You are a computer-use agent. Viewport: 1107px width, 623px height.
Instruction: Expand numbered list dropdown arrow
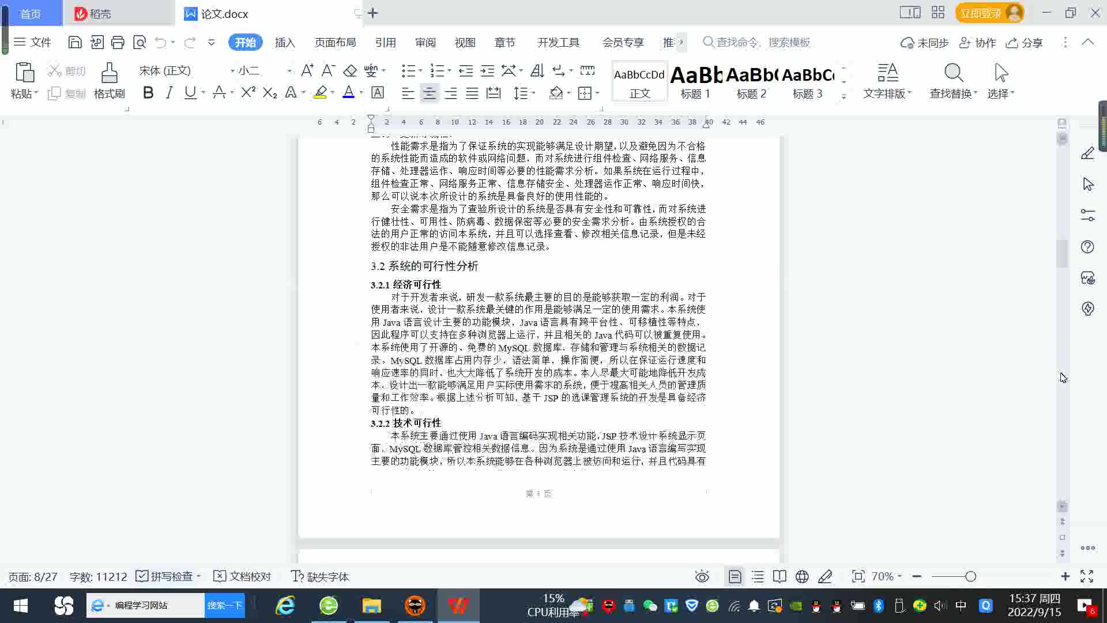(x=449, y=70)
